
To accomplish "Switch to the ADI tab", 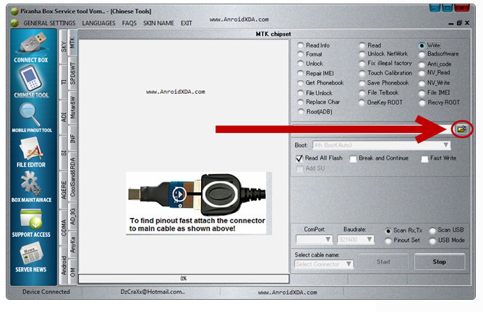I will coord(64,117).
